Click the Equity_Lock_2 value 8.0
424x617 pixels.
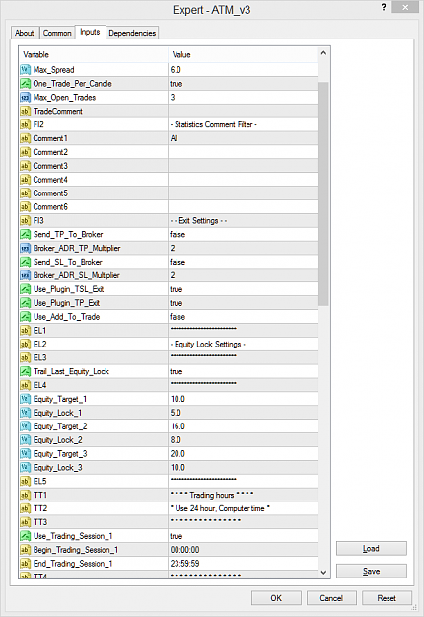tap(176, 440)
